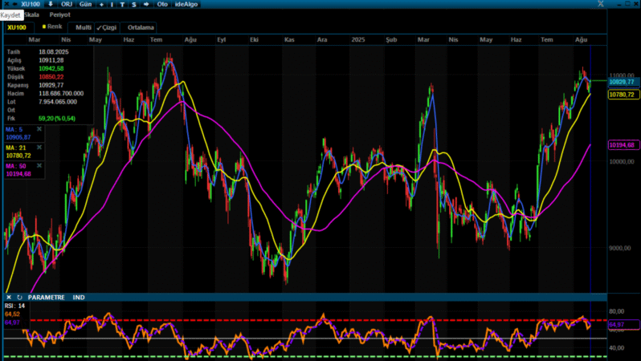This screenshot has height=361, width=641.
Task: Click the vertical-bar I icon in toolbar
Action: click(112, 5)
